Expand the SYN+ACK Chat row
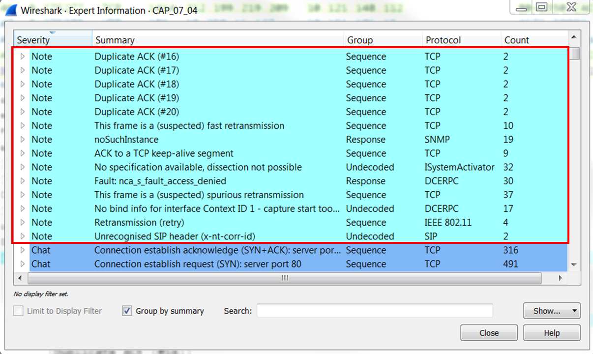593x354 pixels. coord(22,250)
